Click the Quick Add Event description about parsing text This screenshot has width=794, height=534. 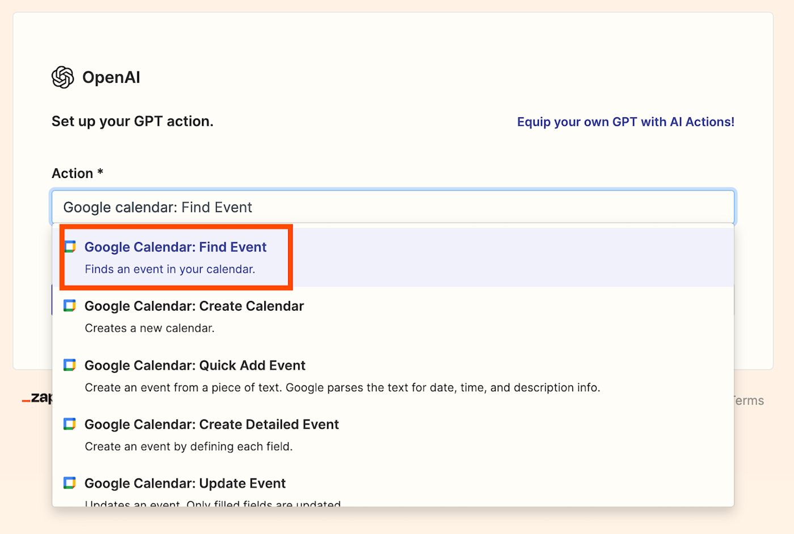pyautogui.click(x=343, y=388)
